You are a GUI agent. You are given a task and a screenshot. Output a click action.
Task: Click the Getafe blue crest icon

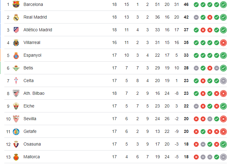click(x=16, y=131)
